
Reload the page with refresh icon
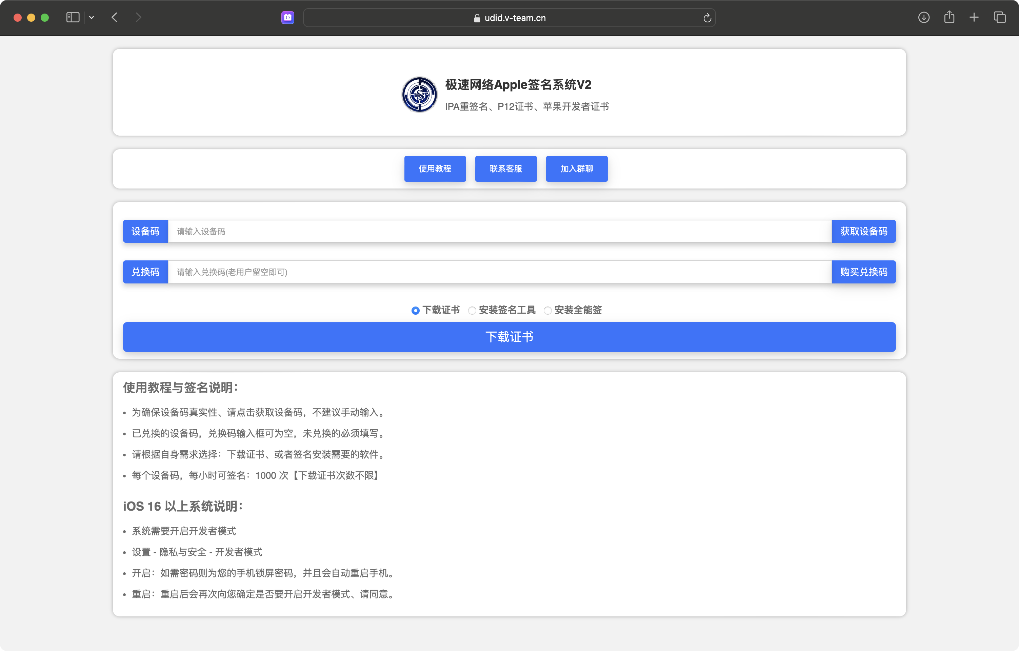[x=707, y=18]
